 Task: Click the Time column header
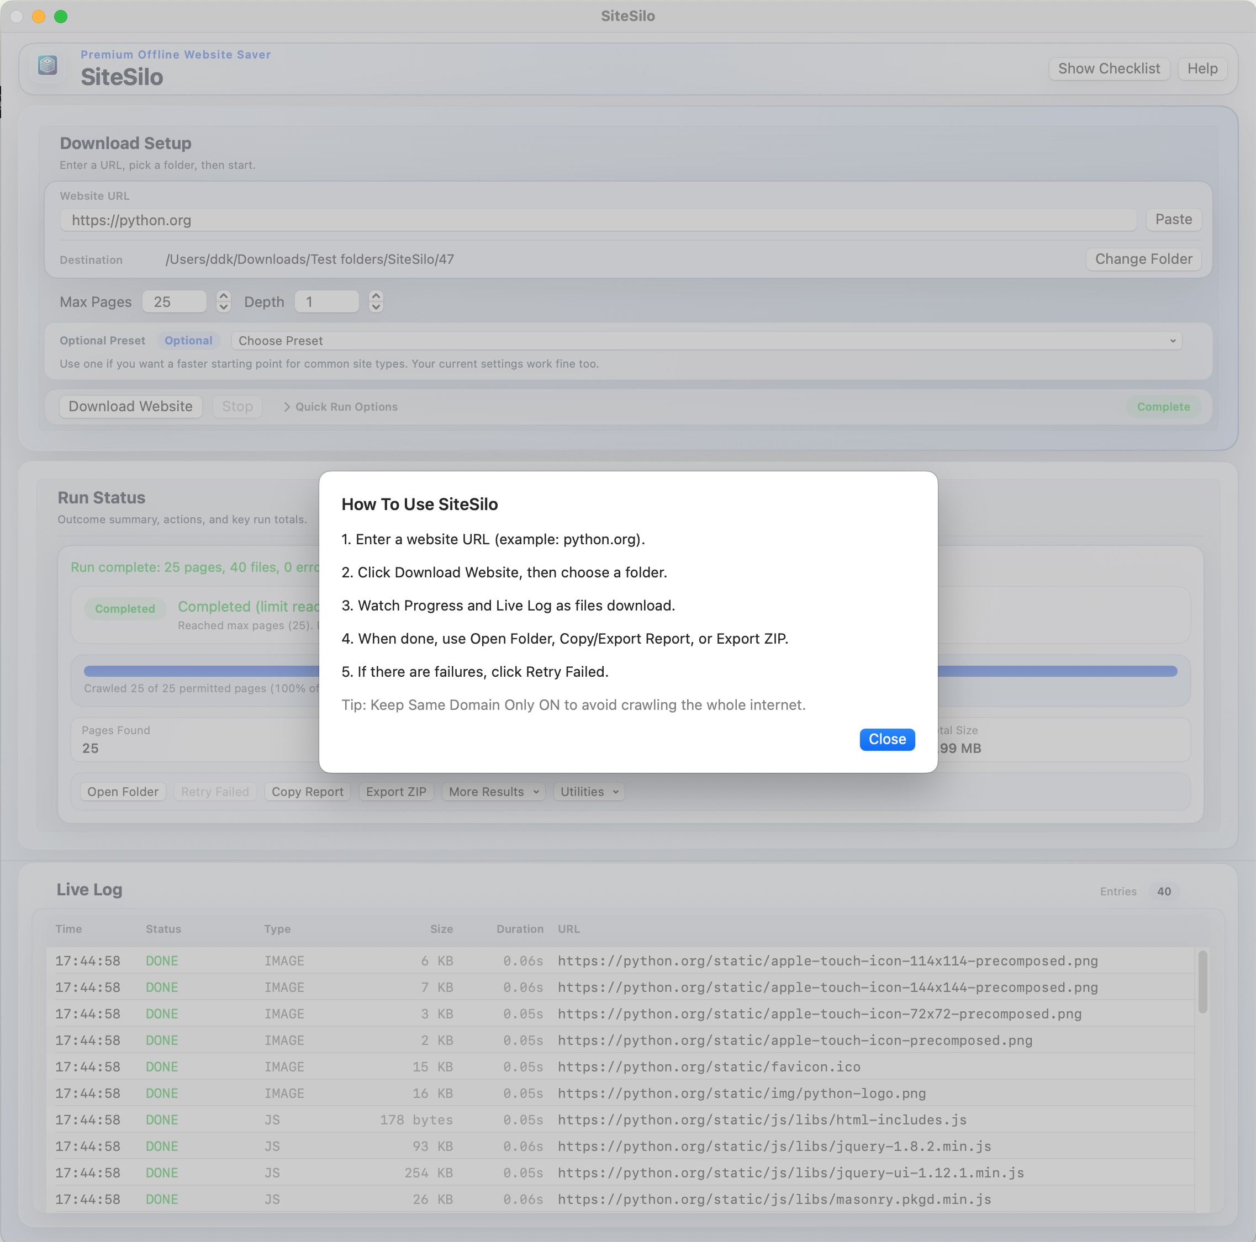point(68,929)
